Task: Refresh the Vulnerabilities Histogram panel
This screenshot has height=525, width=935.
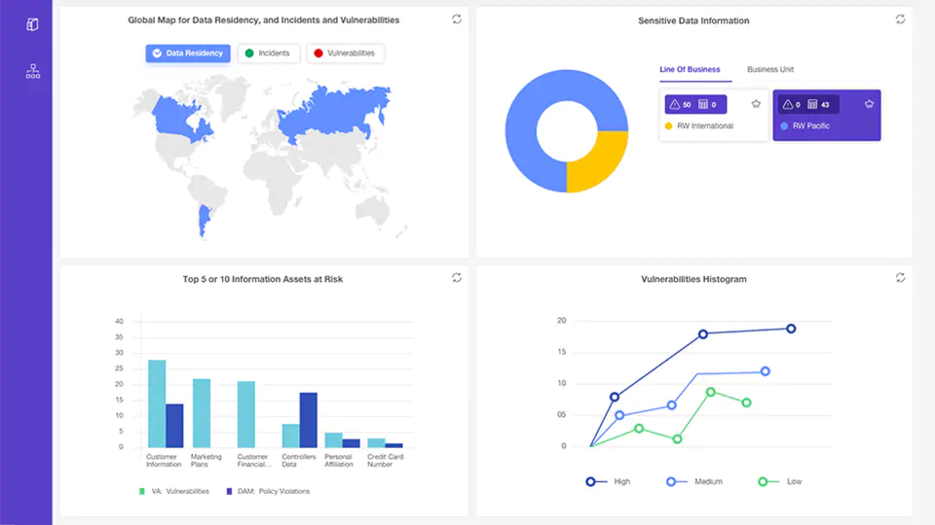Action: pos(900,278)
